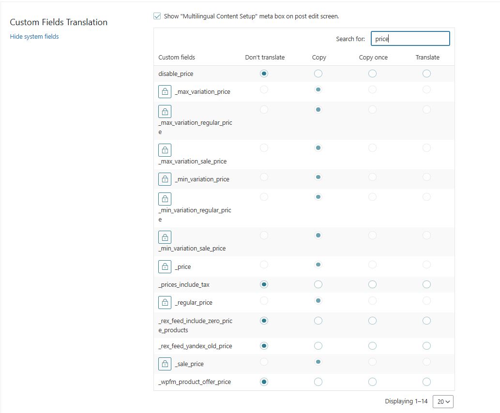This screenshot has height=413, width=500.
Task: Click Hide system fields link
Action: 34,36
